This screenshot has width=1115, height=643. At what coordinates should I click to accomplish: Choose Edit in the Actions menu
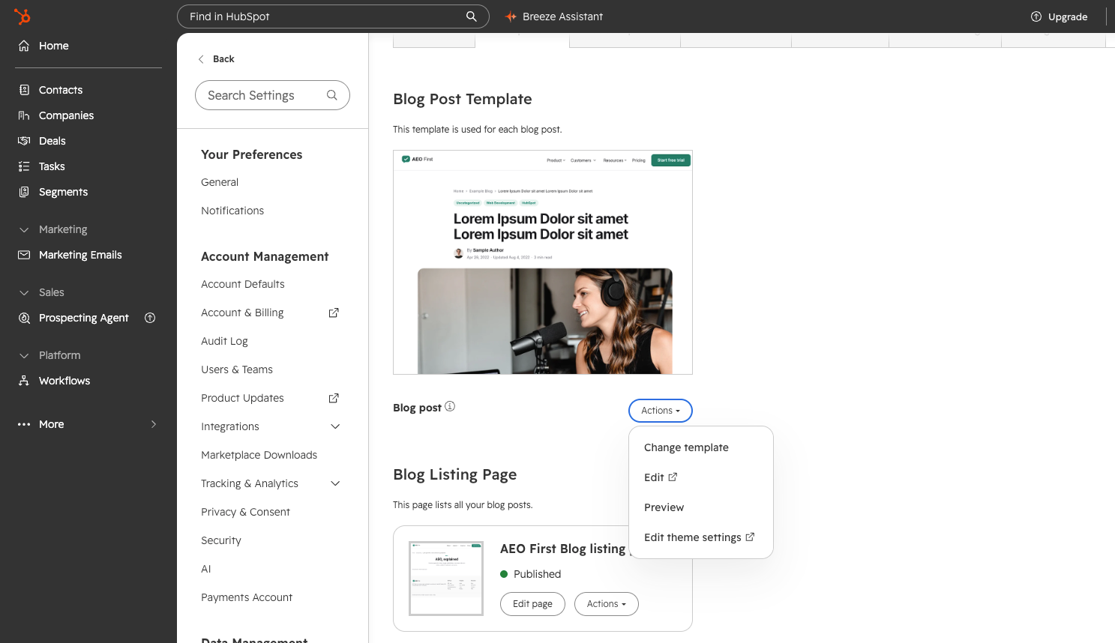(661, 477)
